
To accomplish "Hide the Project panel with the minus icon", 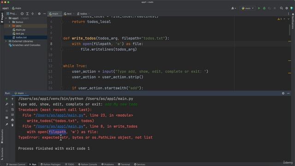I will pyautogui.click(x=44, y=14).
